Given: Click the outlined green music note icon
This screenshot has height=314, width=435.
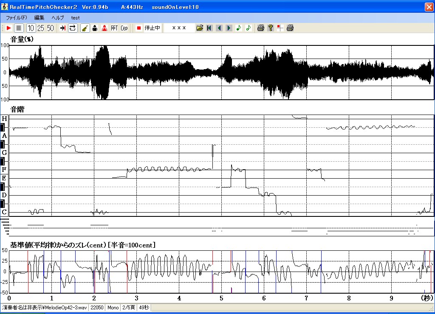Looking at the screenshot, I should [249, 28].
